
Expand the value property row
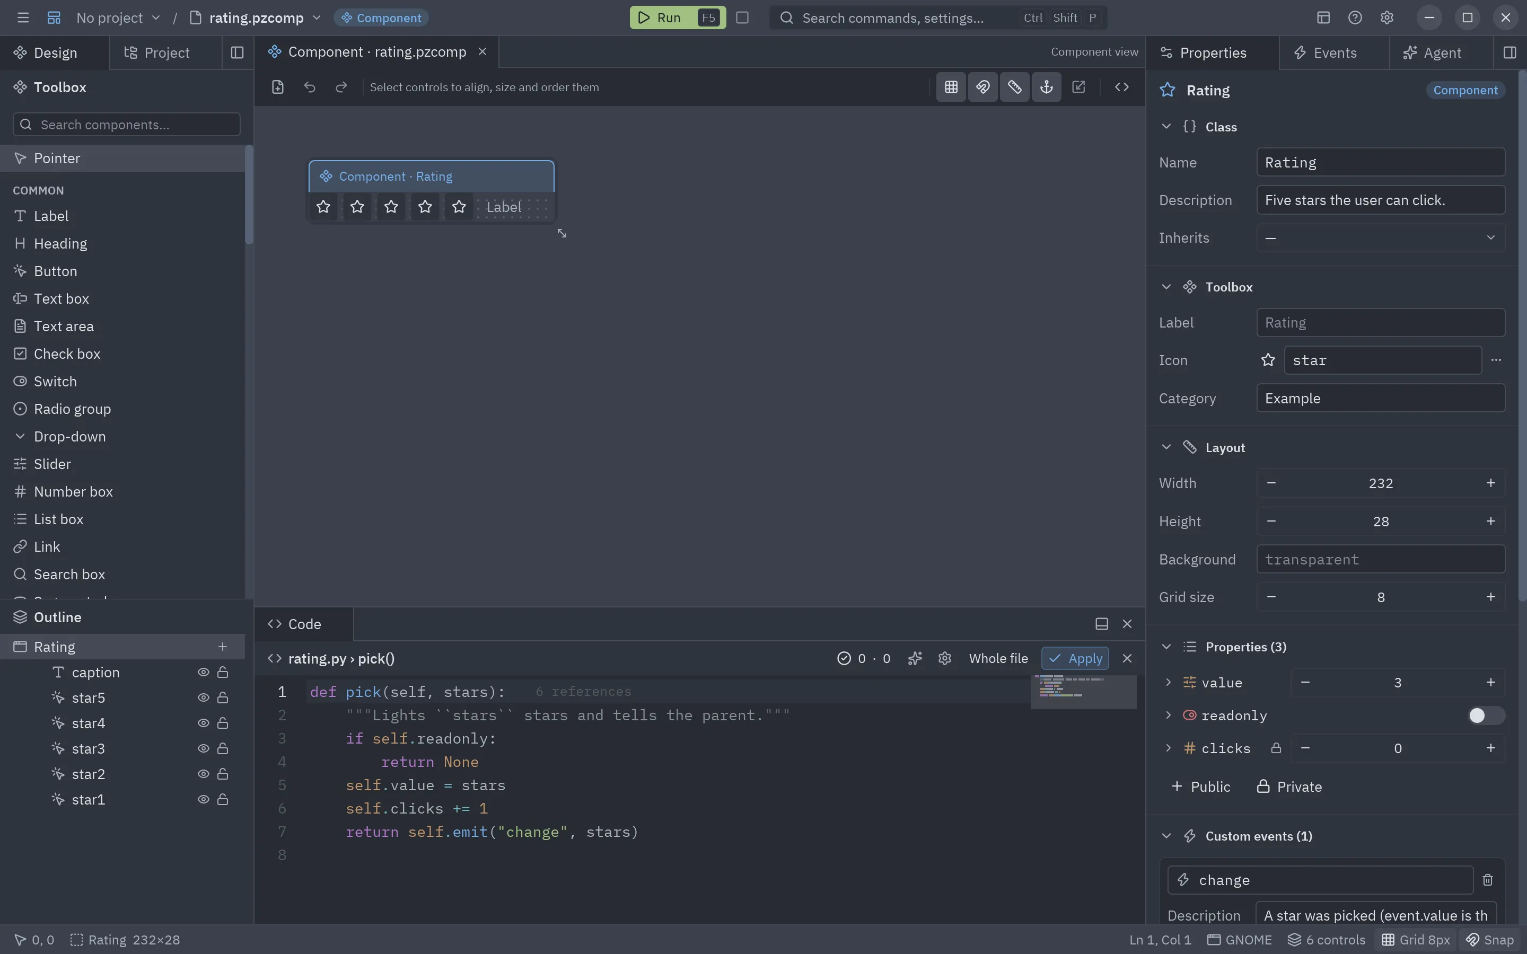1168,682
